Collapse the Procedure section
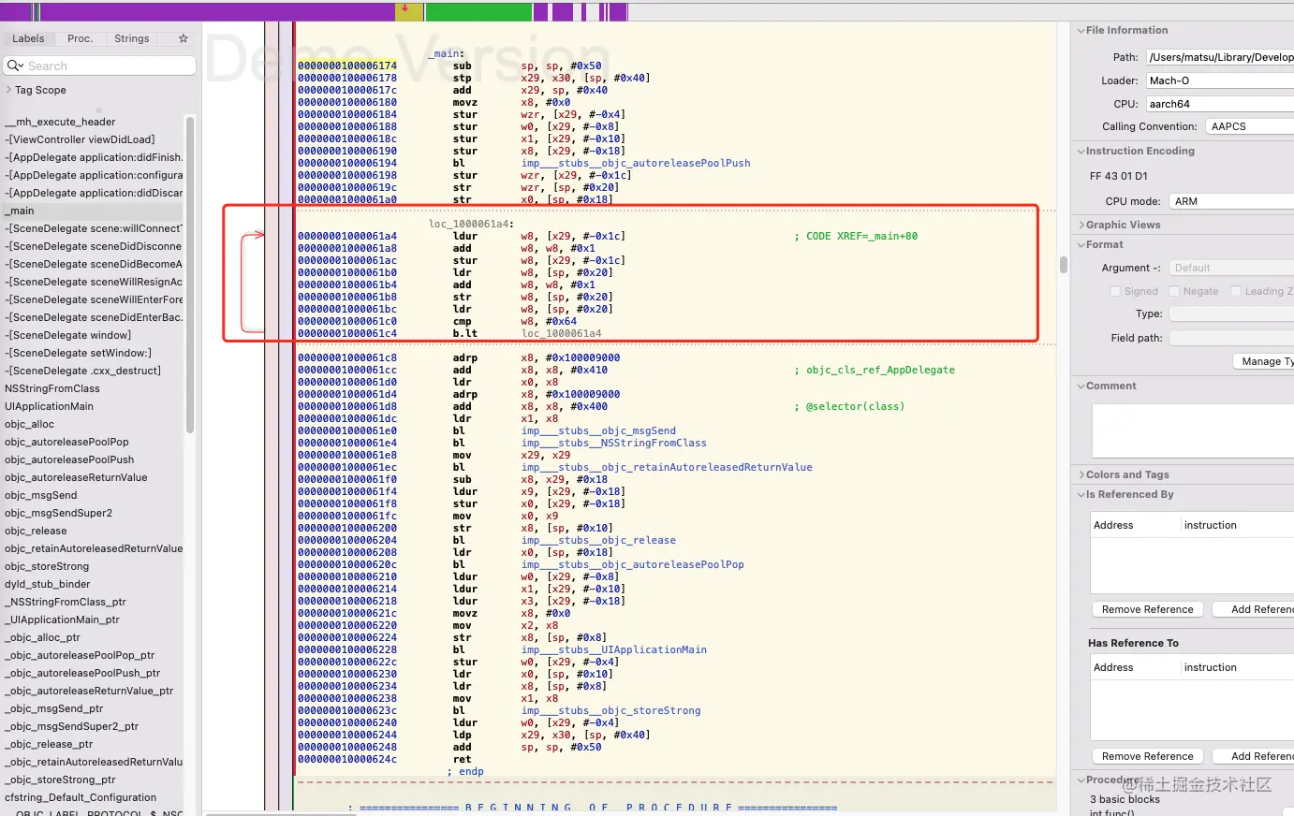This screenshot has height=816, width=1294. click(1080, 780)
